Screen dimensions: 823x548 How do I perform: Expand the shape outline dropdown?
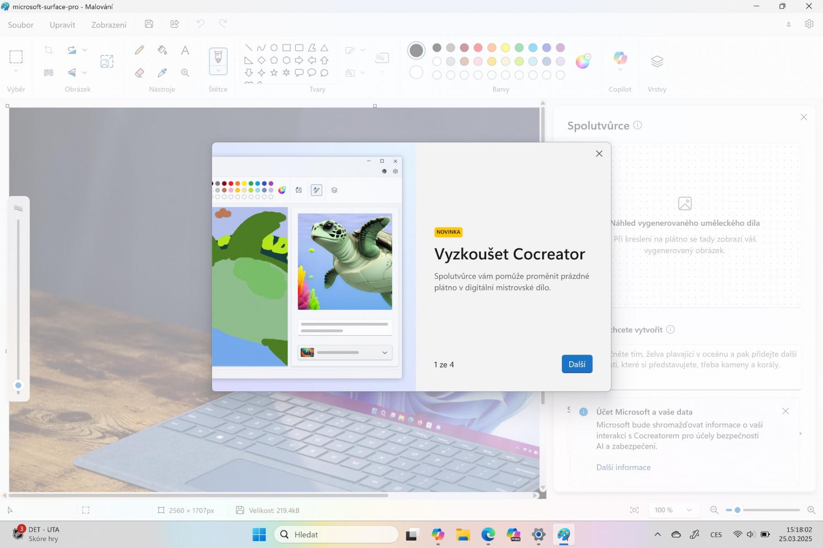(363, 50)
